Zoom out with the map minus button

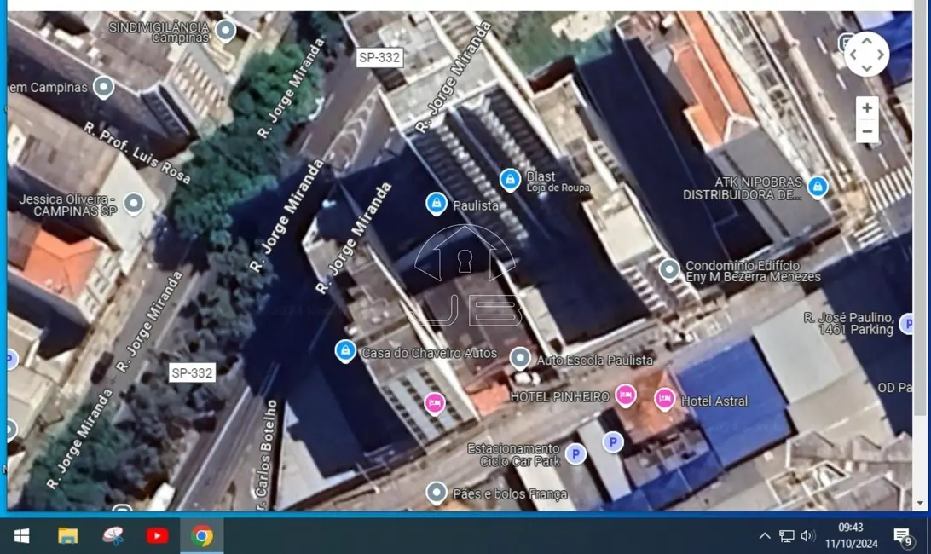pos(866,131)
